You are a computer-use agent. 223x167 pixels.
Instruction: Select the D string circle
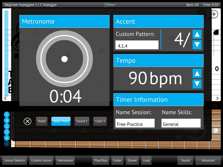tap(7, 132)
